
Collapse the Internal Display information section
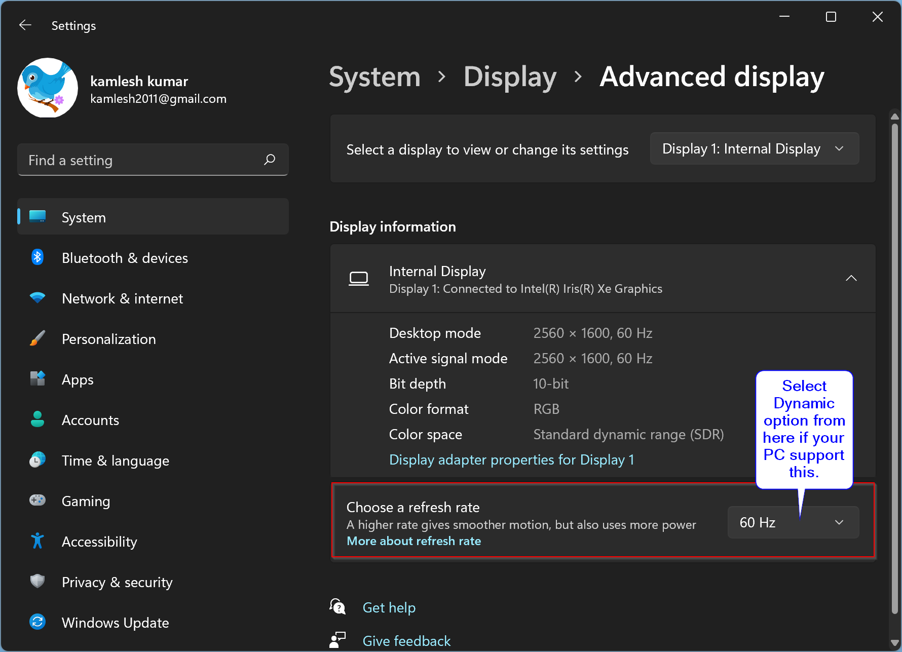click(851, 278)
